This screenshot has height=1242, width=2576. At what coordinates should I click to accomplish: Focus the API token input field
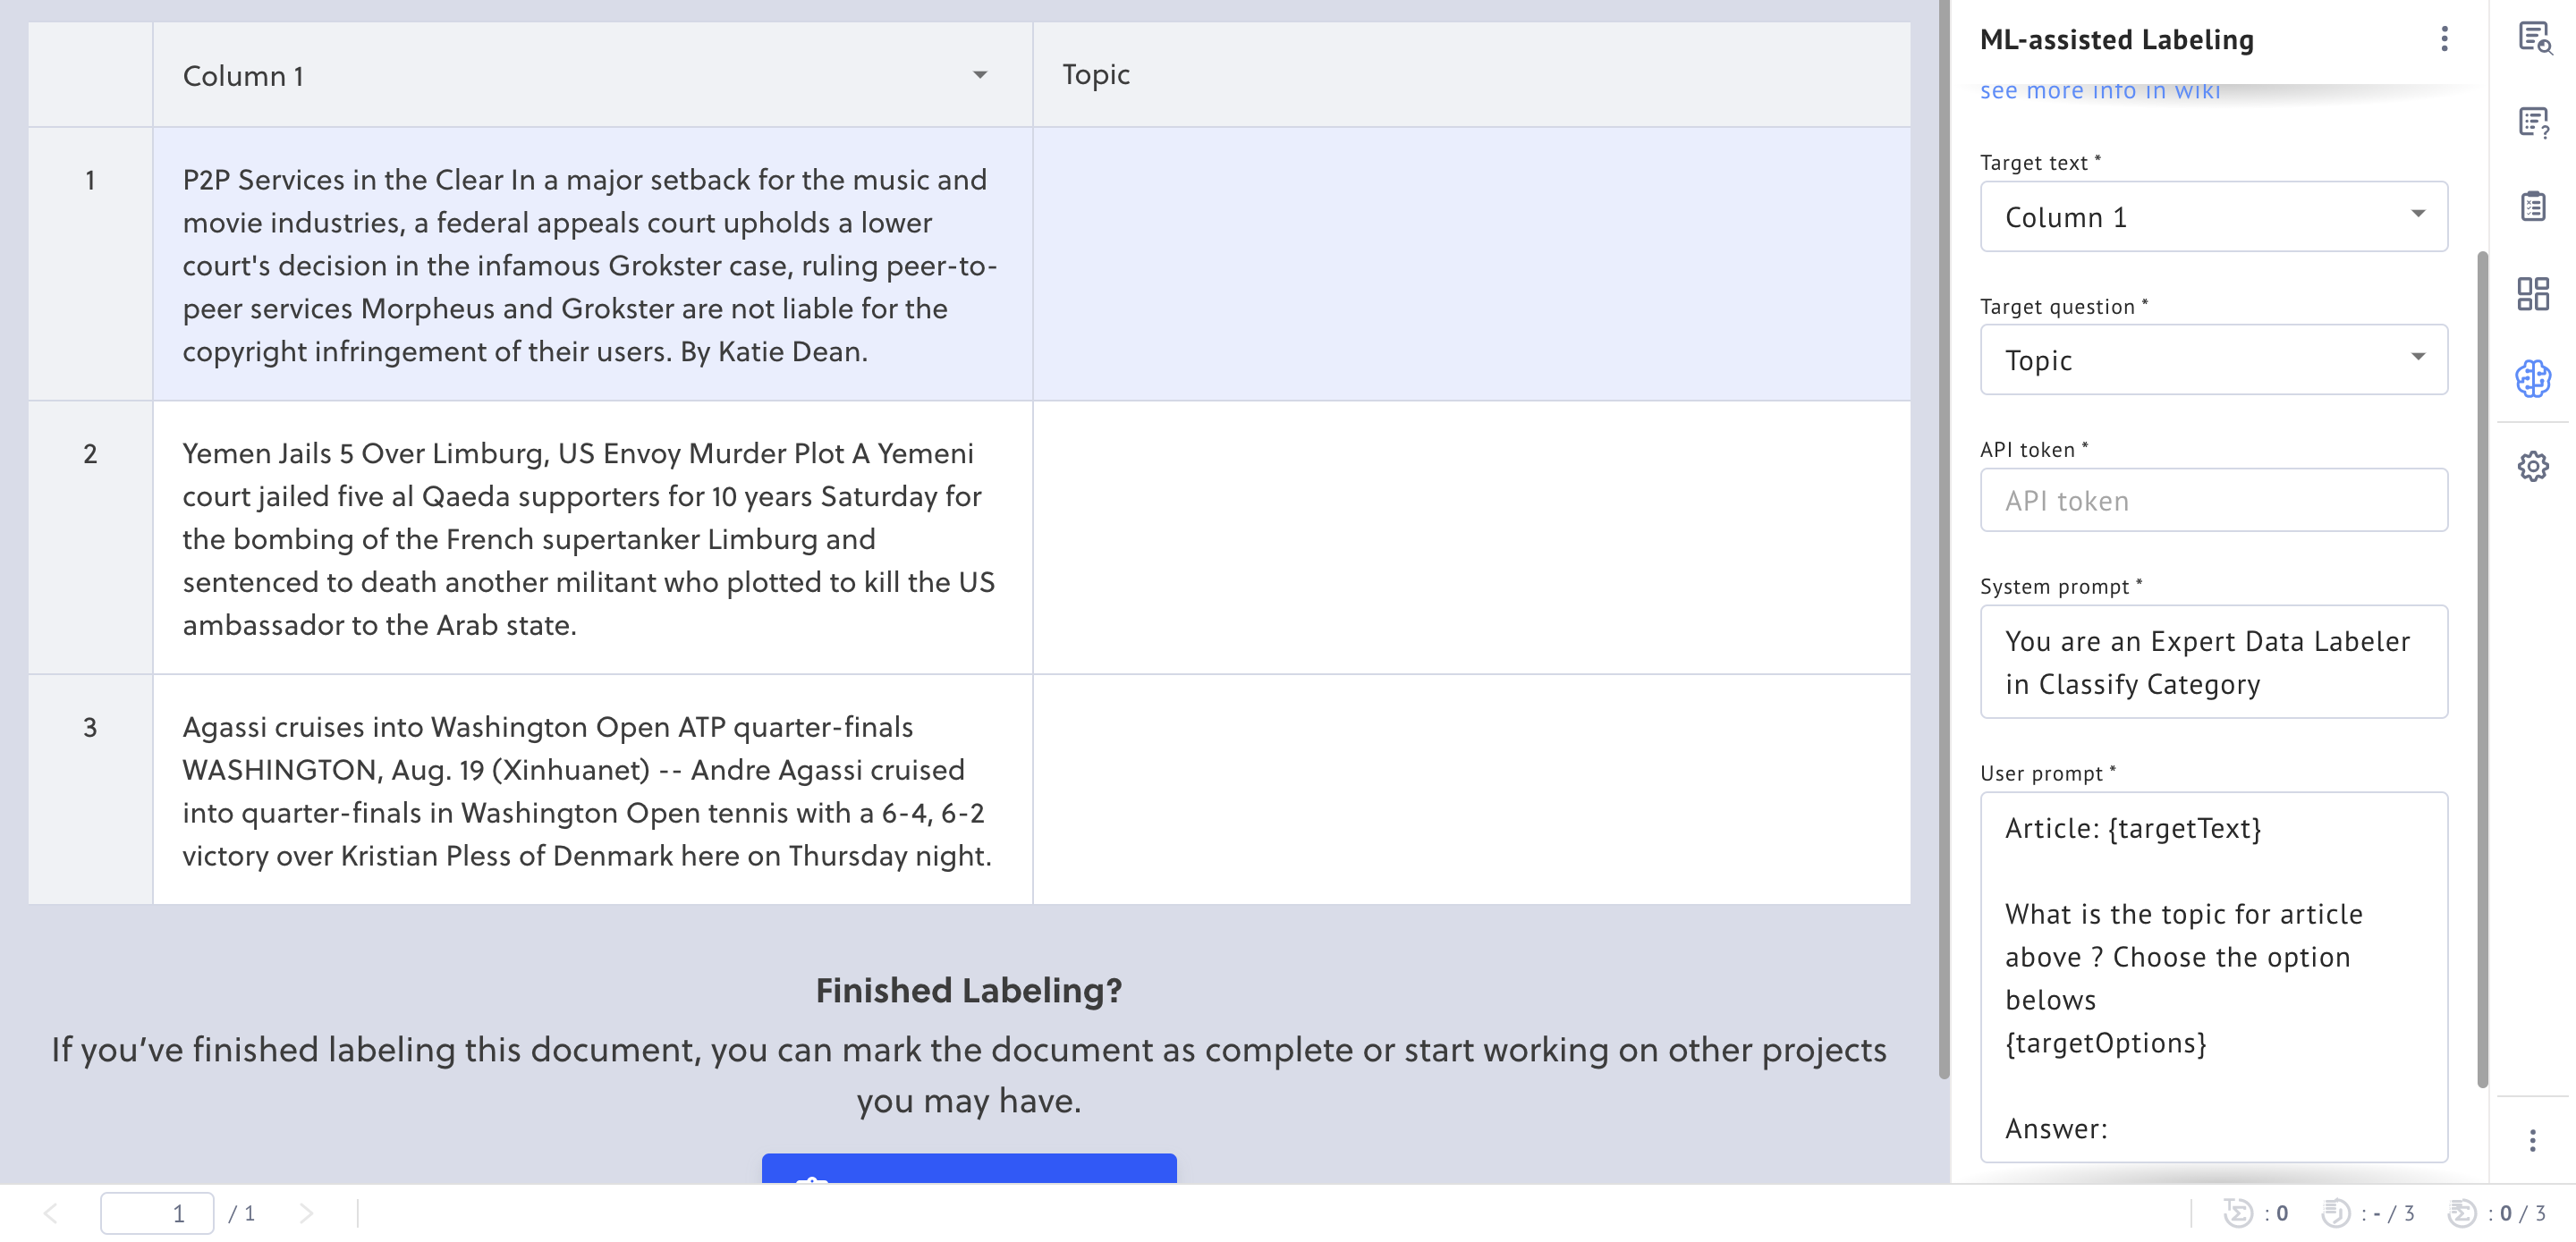[2213, 500]
